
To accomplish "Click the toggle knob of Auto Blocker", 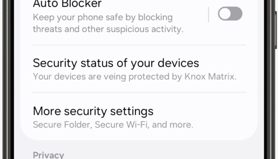I will pos(225,14).
